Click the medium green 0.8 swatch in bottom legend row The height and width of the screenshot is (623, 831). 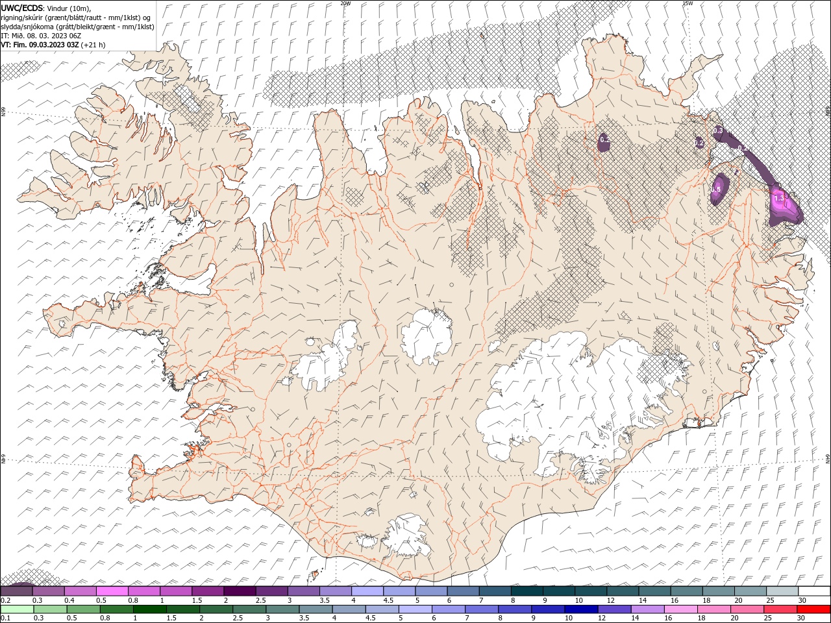pos(116,609)
